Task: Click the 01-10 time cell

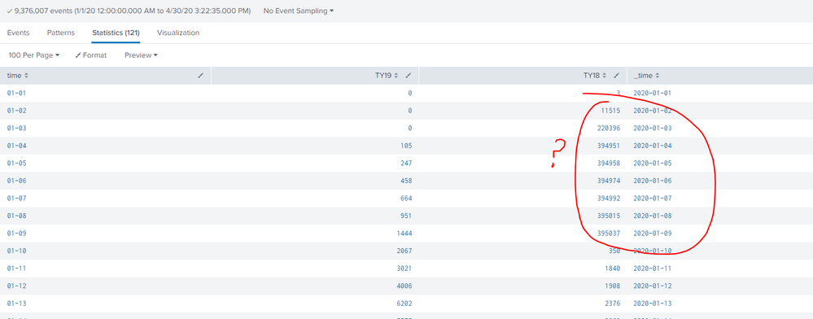Action: pyautogui.click(x=16, y=251)
